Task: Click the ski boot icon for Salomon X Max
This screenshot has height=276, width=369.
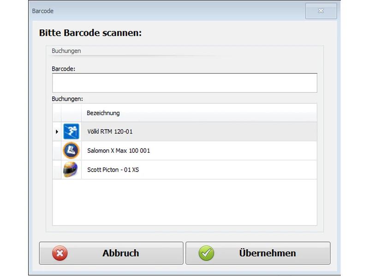Action: click(71, 150)
